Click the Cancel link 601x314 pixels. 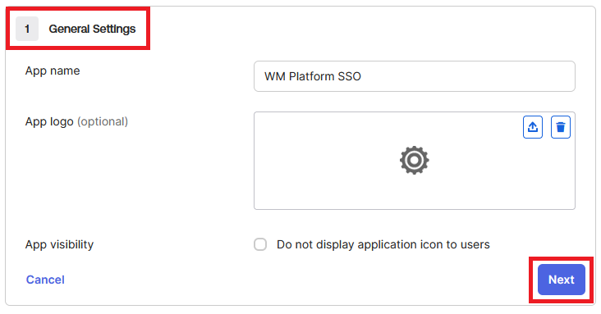point(45,280)
